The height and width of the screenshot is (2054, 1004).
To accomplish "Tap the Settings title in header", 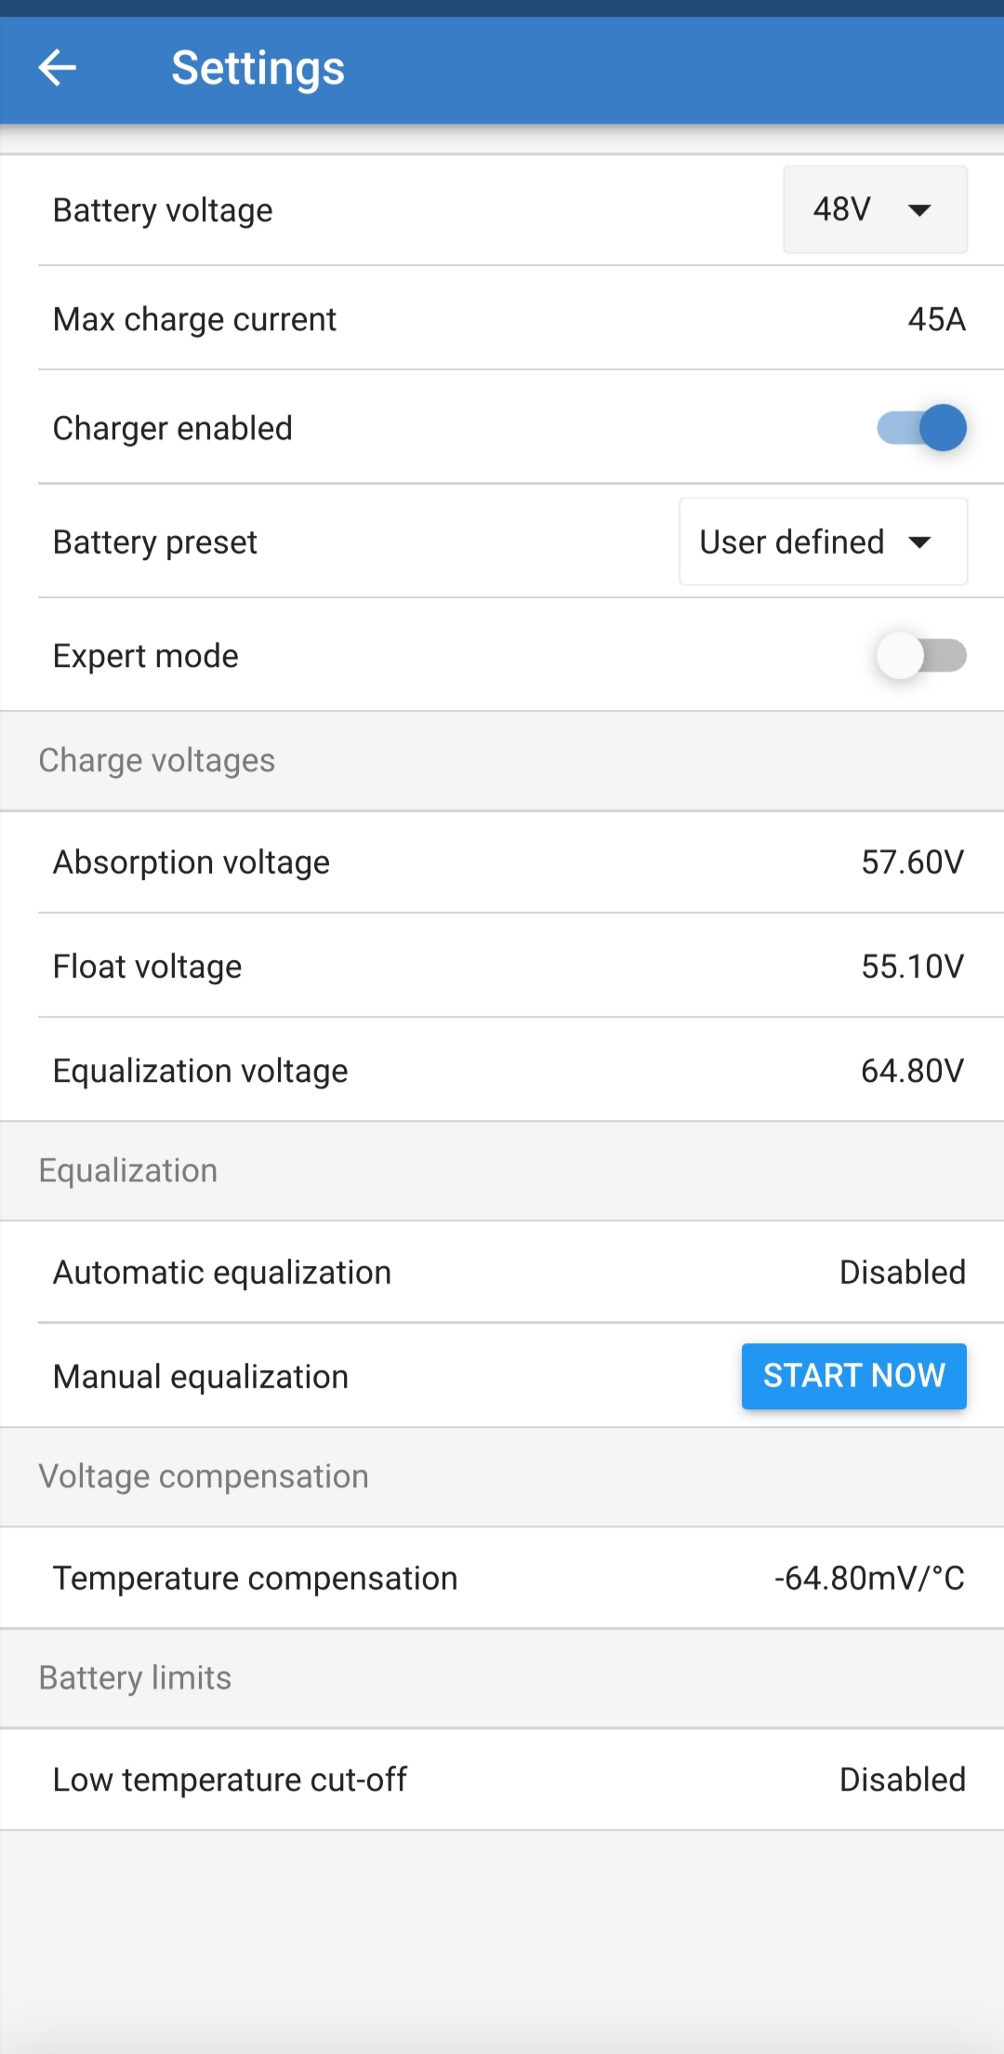I will [x=258, y=68].
